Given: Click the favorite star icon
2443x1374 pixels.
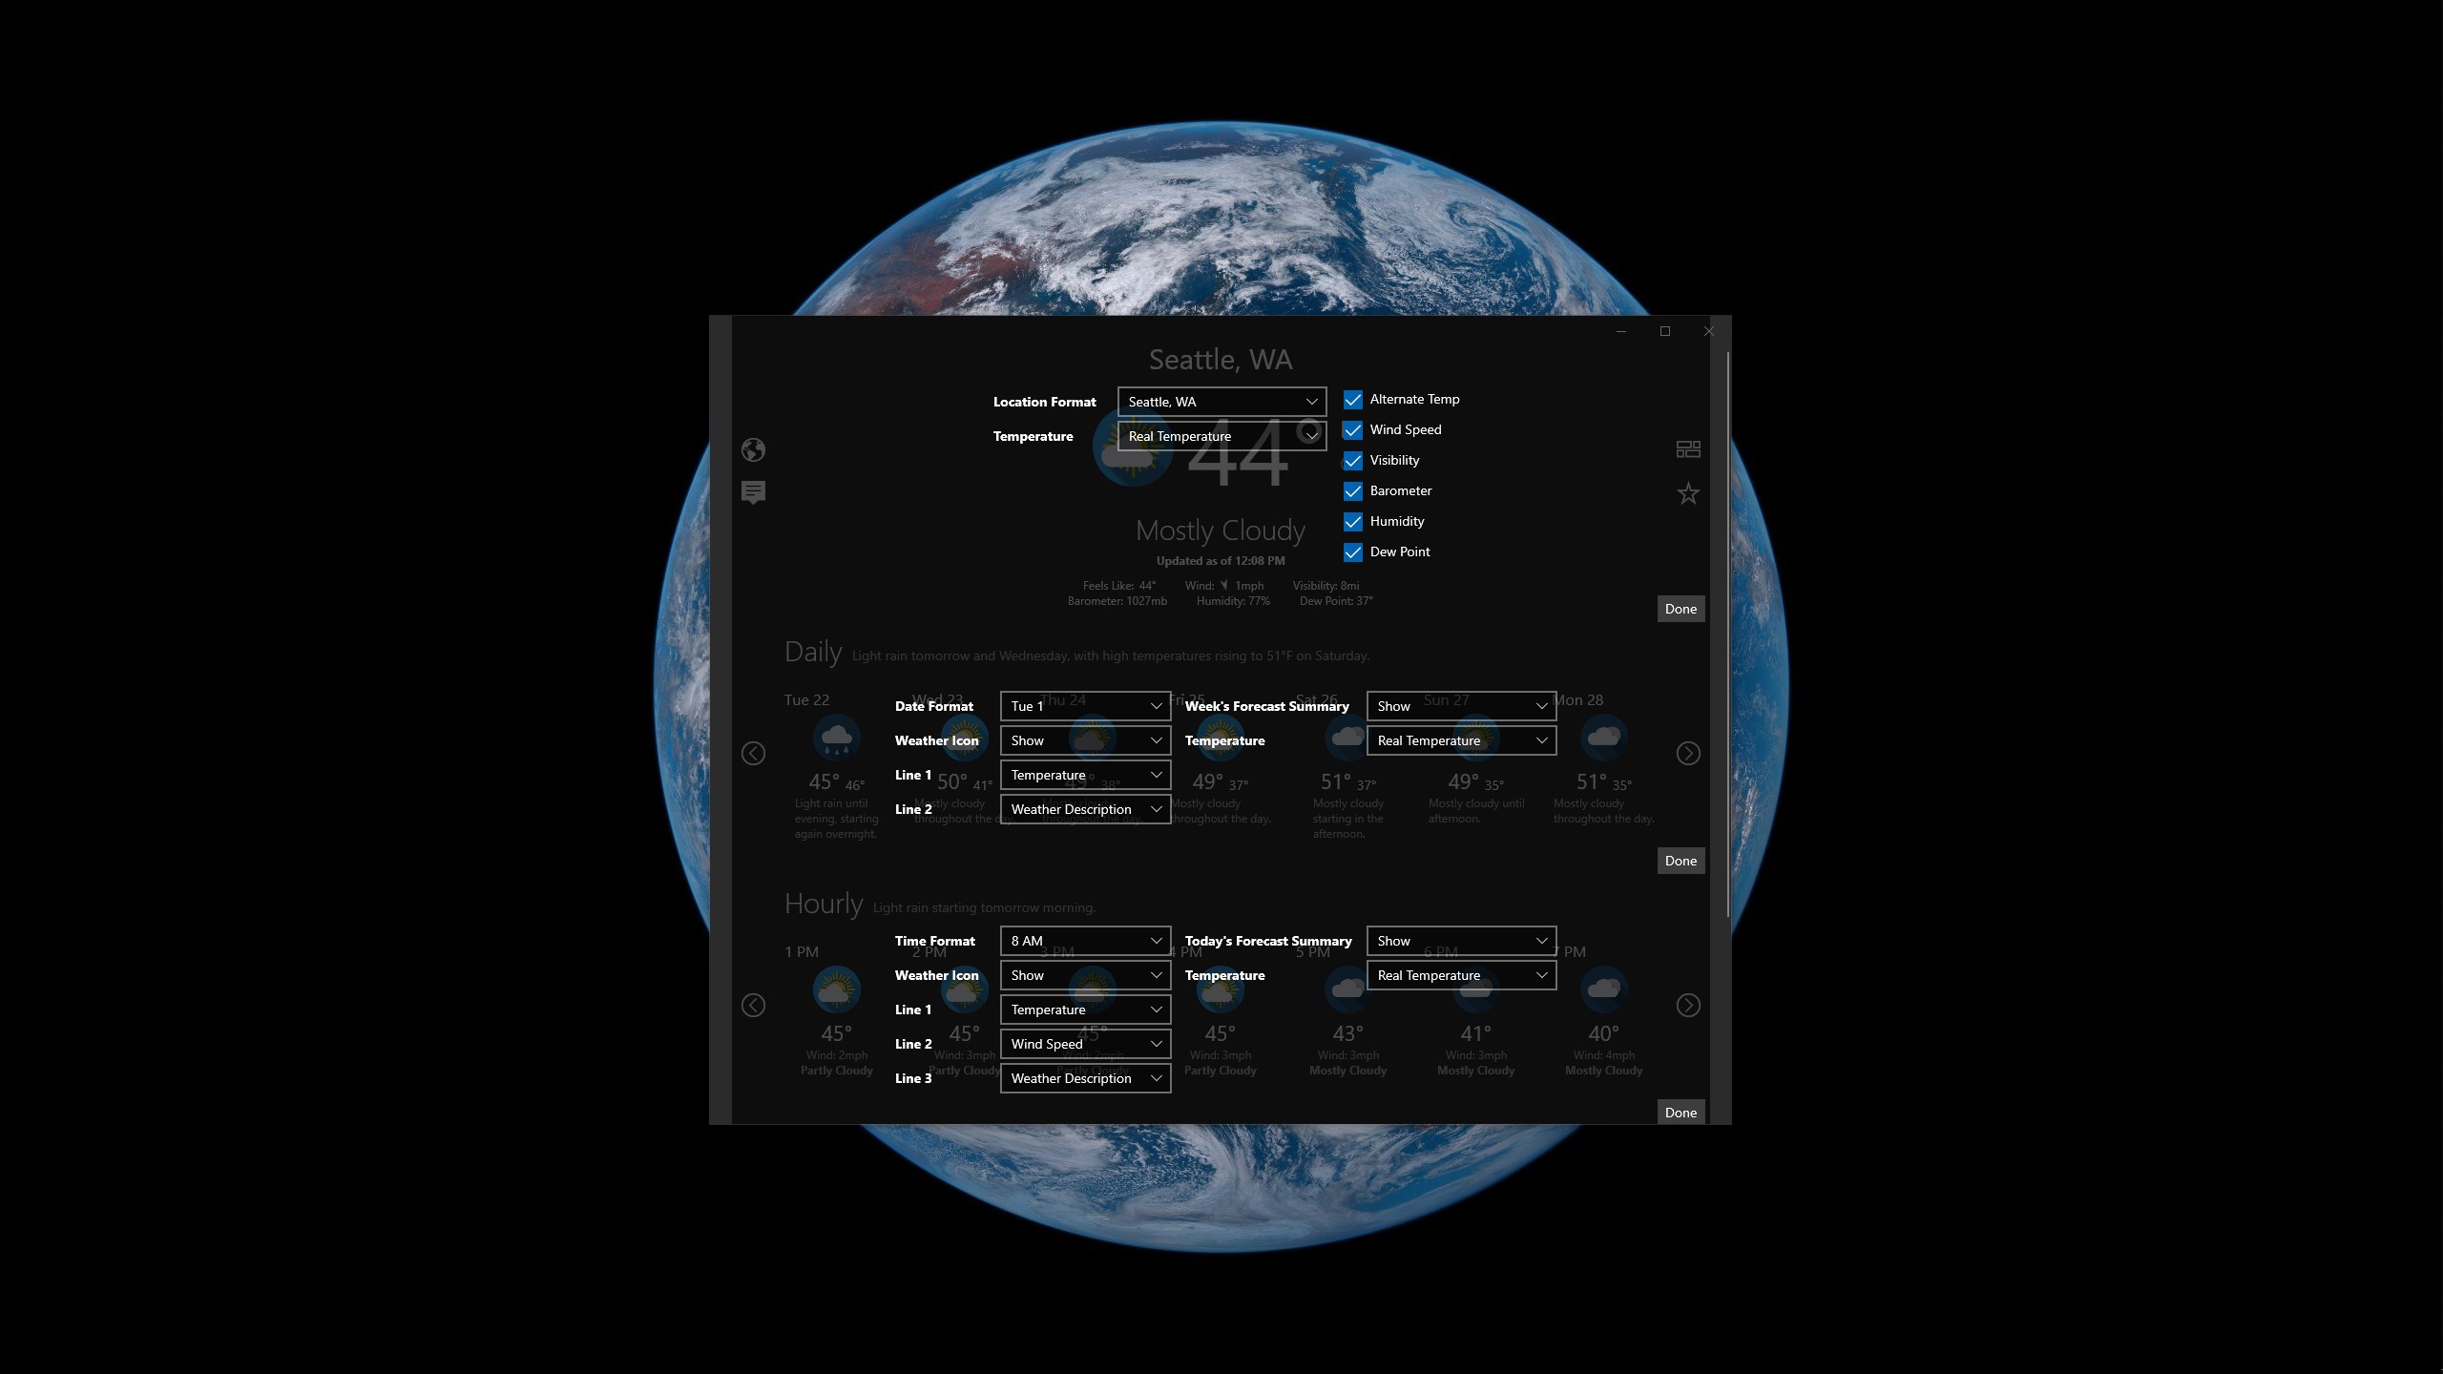Looking at the screenshot, I should tap(1688, 493).
